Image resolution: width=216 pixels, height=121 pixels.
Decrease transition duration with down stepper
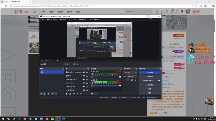pyautogui.click(x=136, y=77)
